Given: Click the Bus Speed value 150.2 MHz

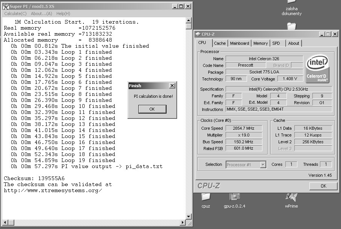Looking at the screenshot, I should click(244, 142).
